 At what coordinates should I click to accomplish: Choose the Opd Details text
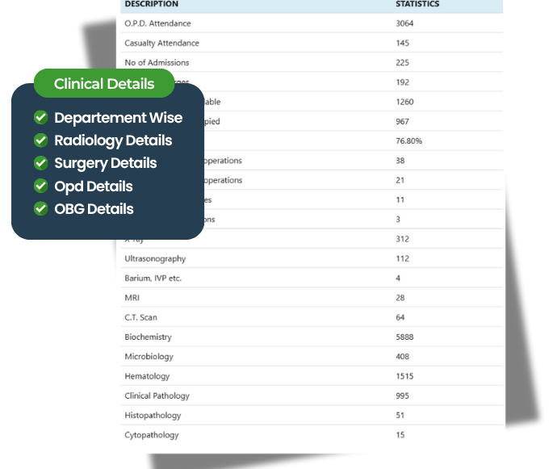tap(94, 186)
